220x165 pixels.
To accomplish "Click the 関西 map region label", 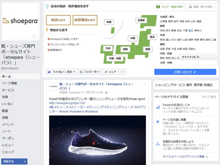I will tap(125, 49).
